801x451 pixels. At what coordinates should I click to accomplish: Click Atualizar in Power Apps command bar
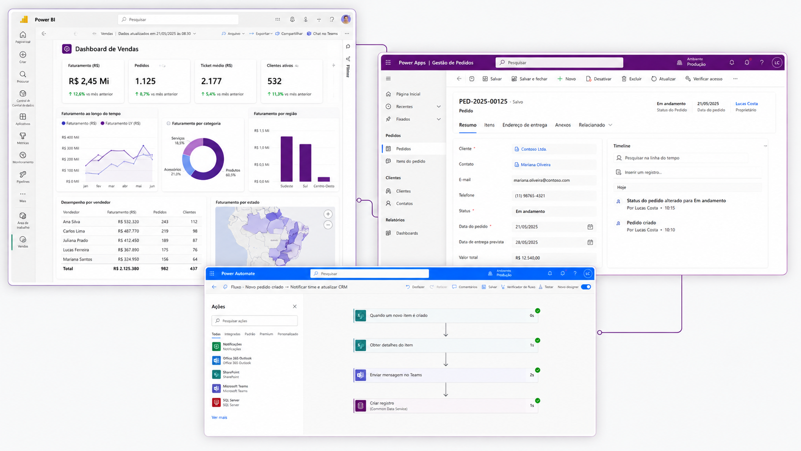tap(663, 79)
